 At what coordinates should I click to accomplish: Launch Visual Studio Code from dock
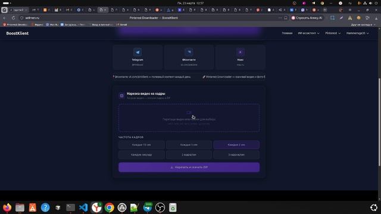83,207
